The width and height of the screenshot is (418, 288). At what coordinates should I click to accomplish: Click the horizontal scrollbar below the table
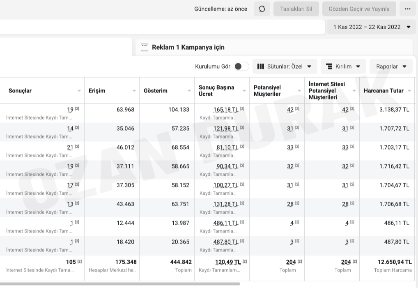[x=119, y=283]
